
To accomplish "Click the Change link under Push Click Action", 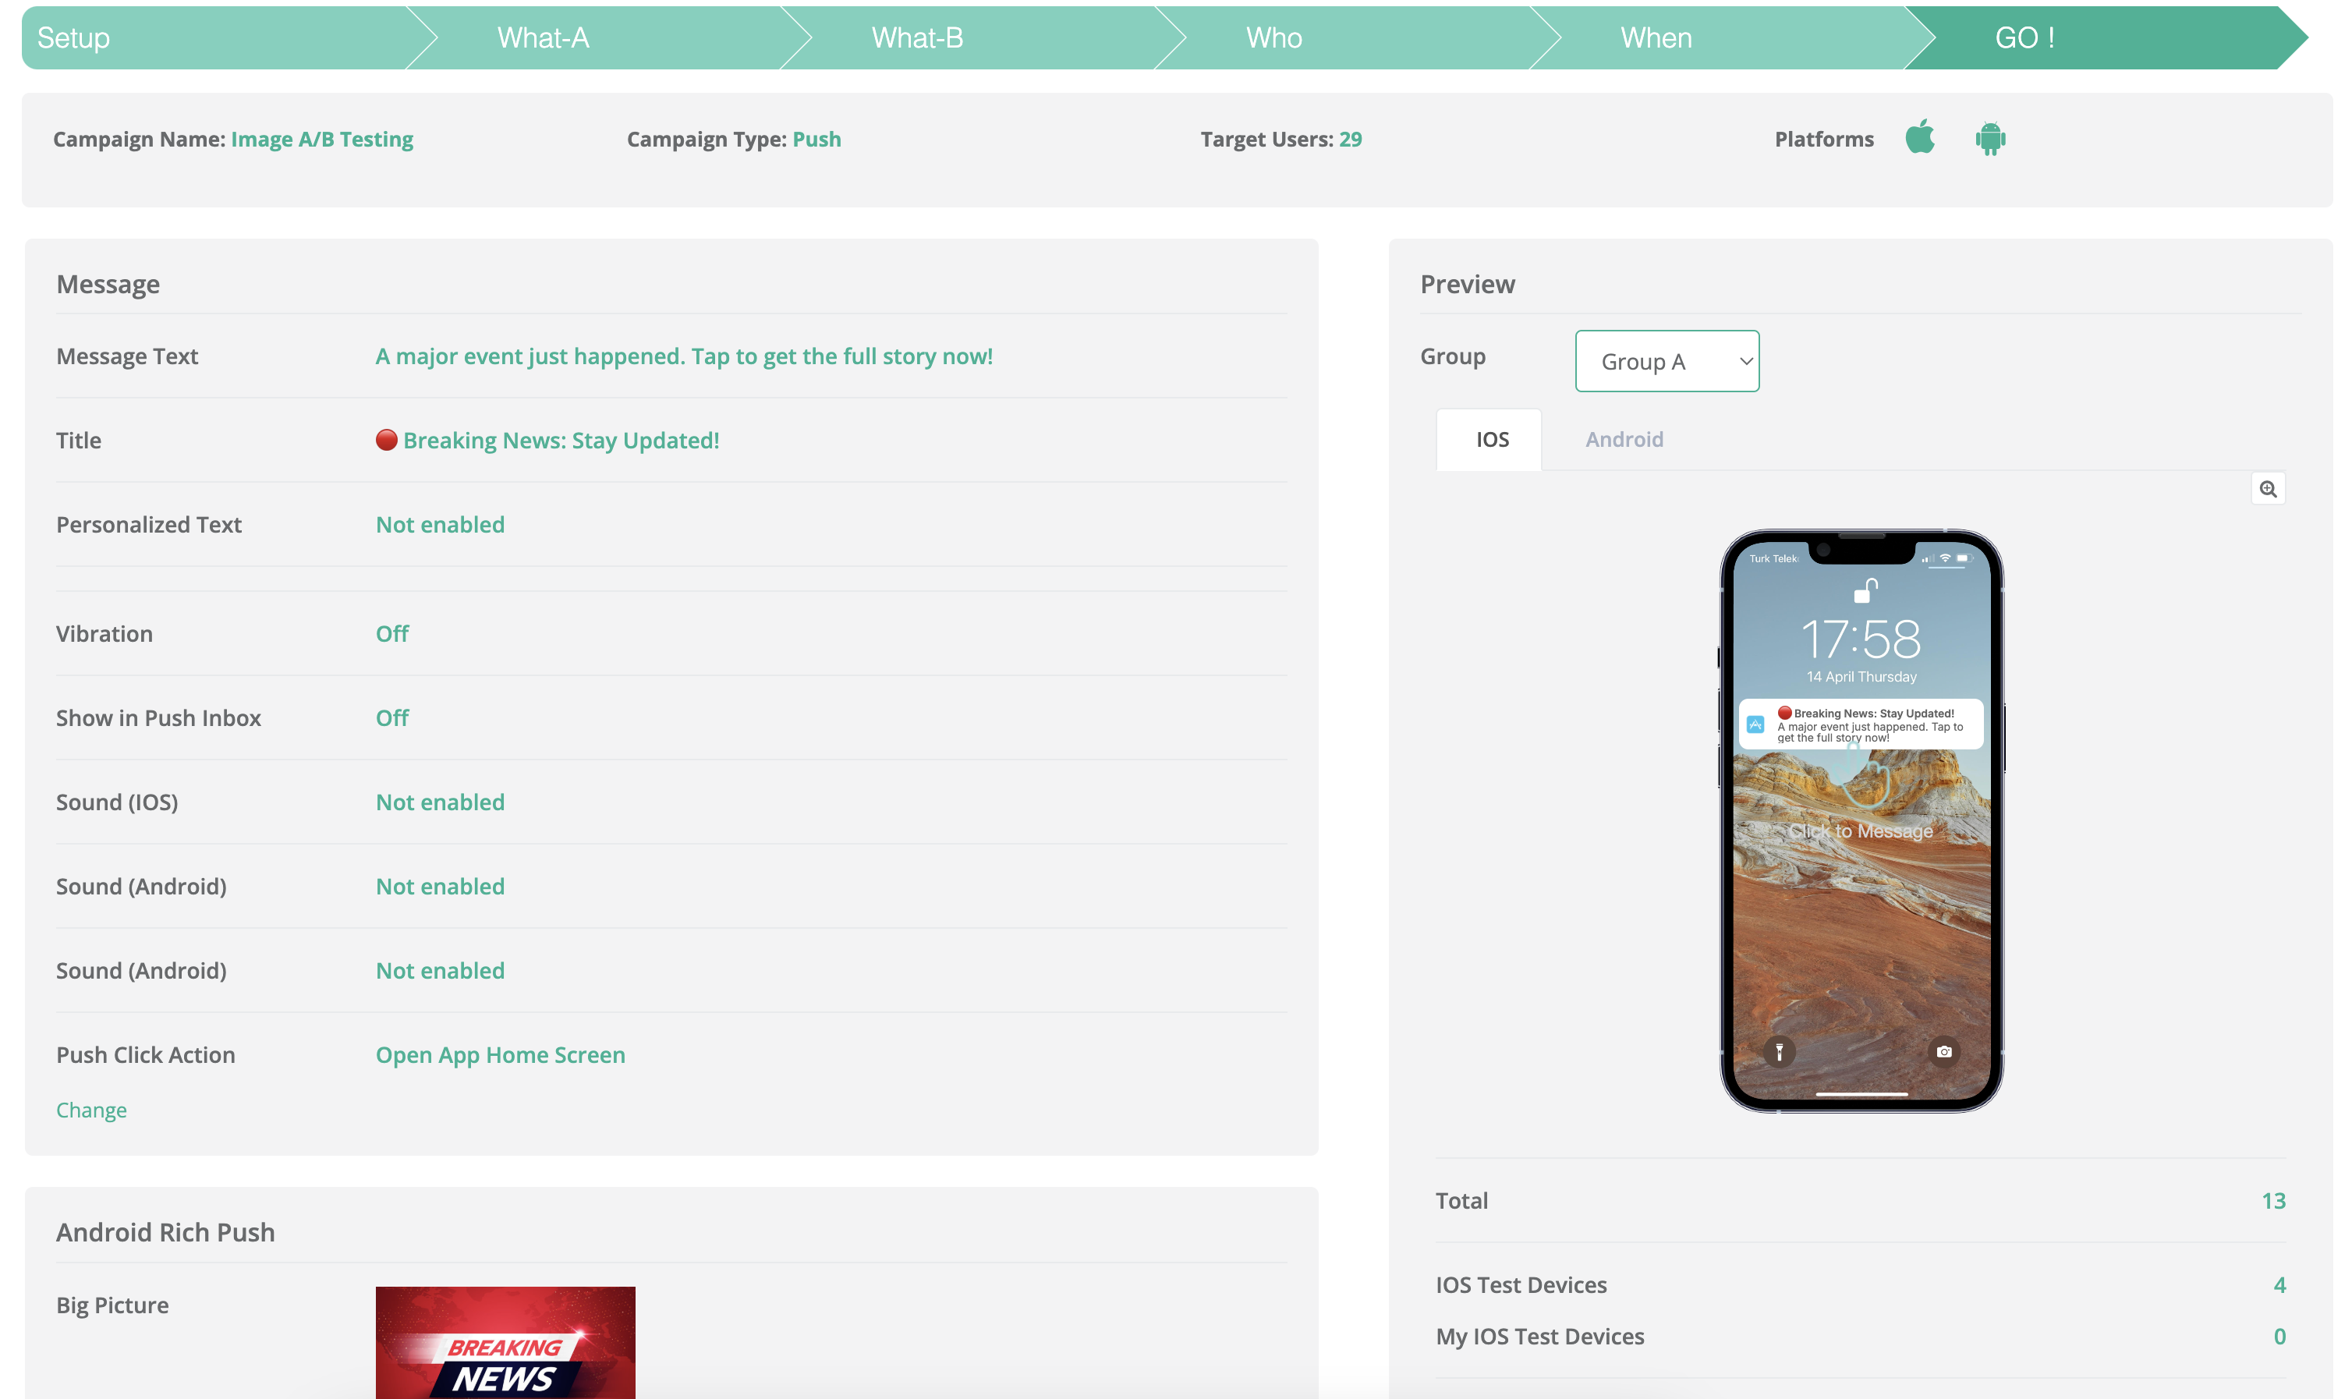I will (91, 1110).
